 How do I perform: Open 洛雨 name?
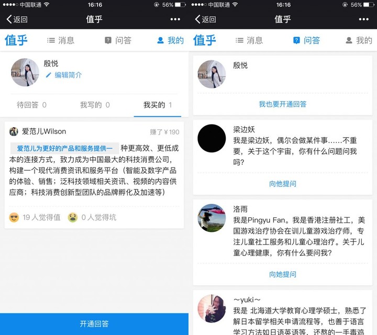tap(240, 209)
